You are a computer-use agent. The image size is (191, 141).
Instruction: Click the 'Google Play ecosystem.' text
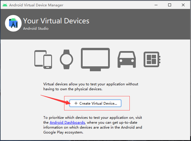tap(63, 132)
